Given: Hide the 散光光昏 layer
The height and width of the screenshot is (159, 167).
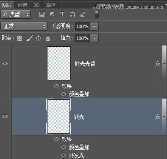Looking at the screenshot, I should (5, 63).
